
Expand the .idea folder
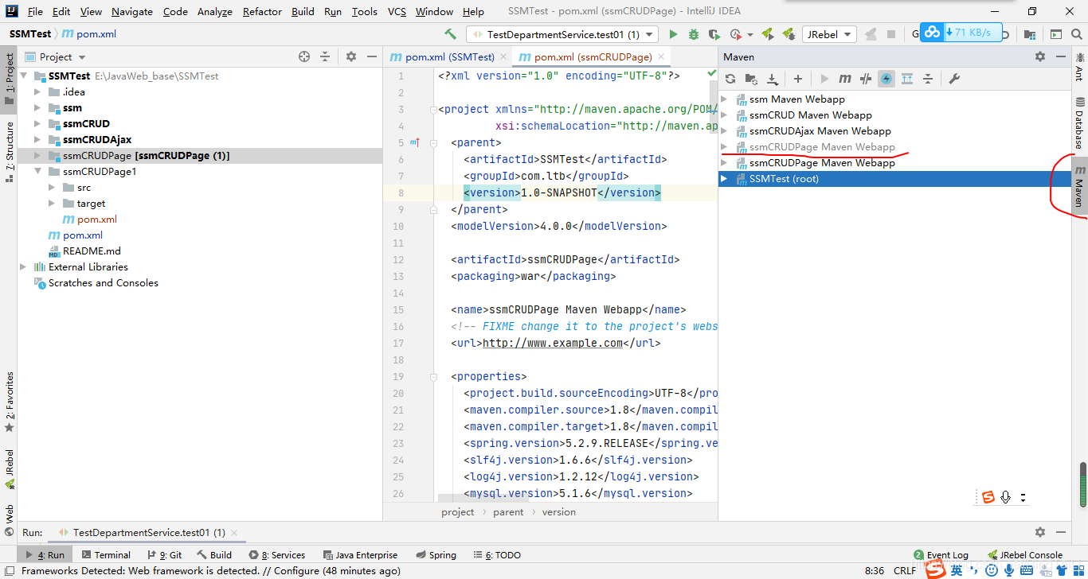pos(37,92)
